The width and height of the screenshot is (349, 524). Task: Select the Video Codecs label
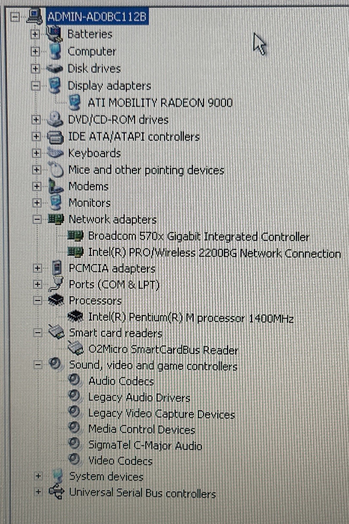point(120,461)
